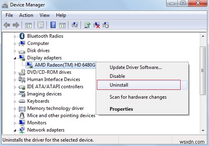
Task: Click the IDE ATA/ATAPI controllers icon
Action: click(x=22, y=87)
